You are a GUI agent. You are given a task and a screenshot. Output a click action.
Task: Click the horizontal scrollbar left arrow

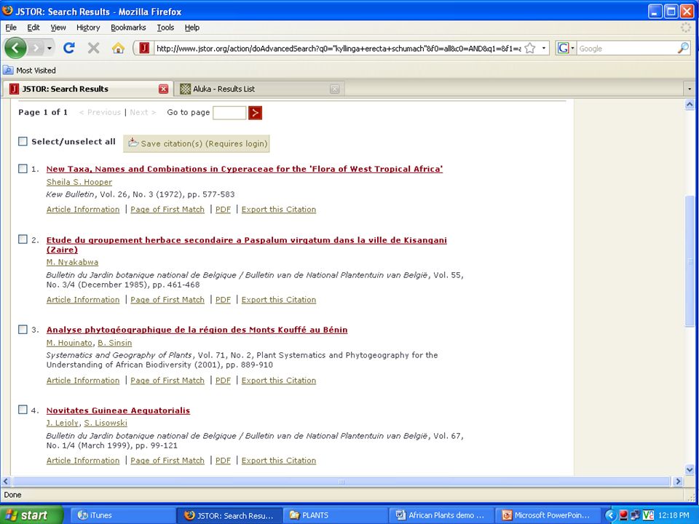6,481
